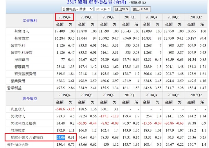Click the 業外損益合計 row label
This screenshot has width=209, height=148.
18,145
